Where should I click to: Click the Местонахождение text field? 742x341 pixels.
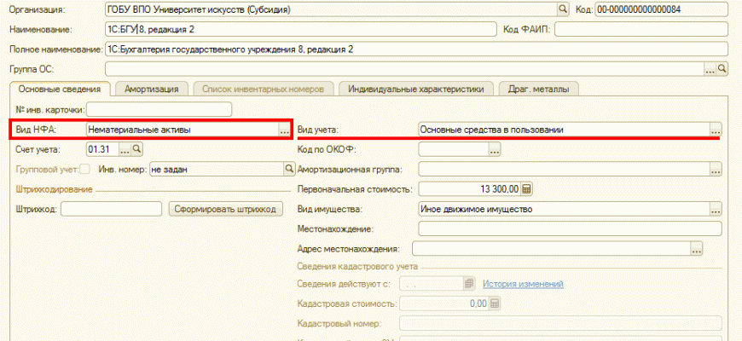pyautogui.click(x=569, y=228)
